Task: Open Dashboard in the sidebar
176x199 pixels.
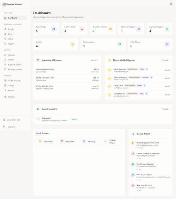Action: [x=15, y=18]
